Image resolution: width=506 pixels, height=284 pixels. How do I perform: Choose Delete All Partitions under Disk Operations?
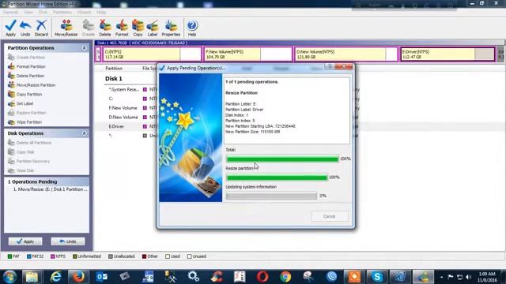(x=33, y=143)
